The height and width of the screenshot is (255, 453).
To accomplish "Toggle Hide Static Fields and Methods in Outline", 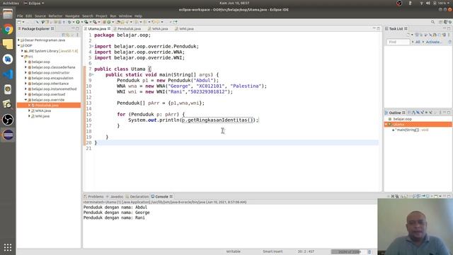I will 423,113.
